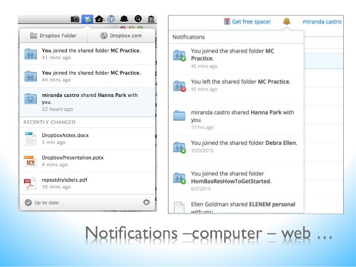Viewport: 356px width, 267px height.
Task: Click the globe icon beside Dropbox.com
Action: click(104, 36)
